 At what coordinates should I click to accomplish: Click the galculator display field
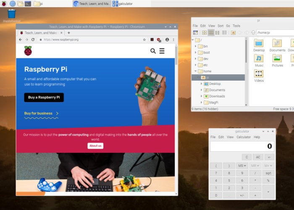242,146
